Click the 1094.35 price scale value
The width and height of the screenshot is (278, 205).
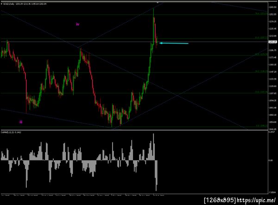coord(273,100)
